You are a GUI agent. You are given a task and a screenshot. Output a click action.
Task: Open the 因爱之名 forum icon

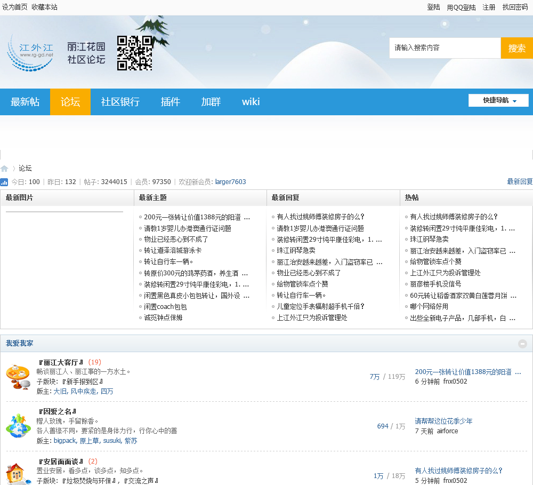(18, 426)
